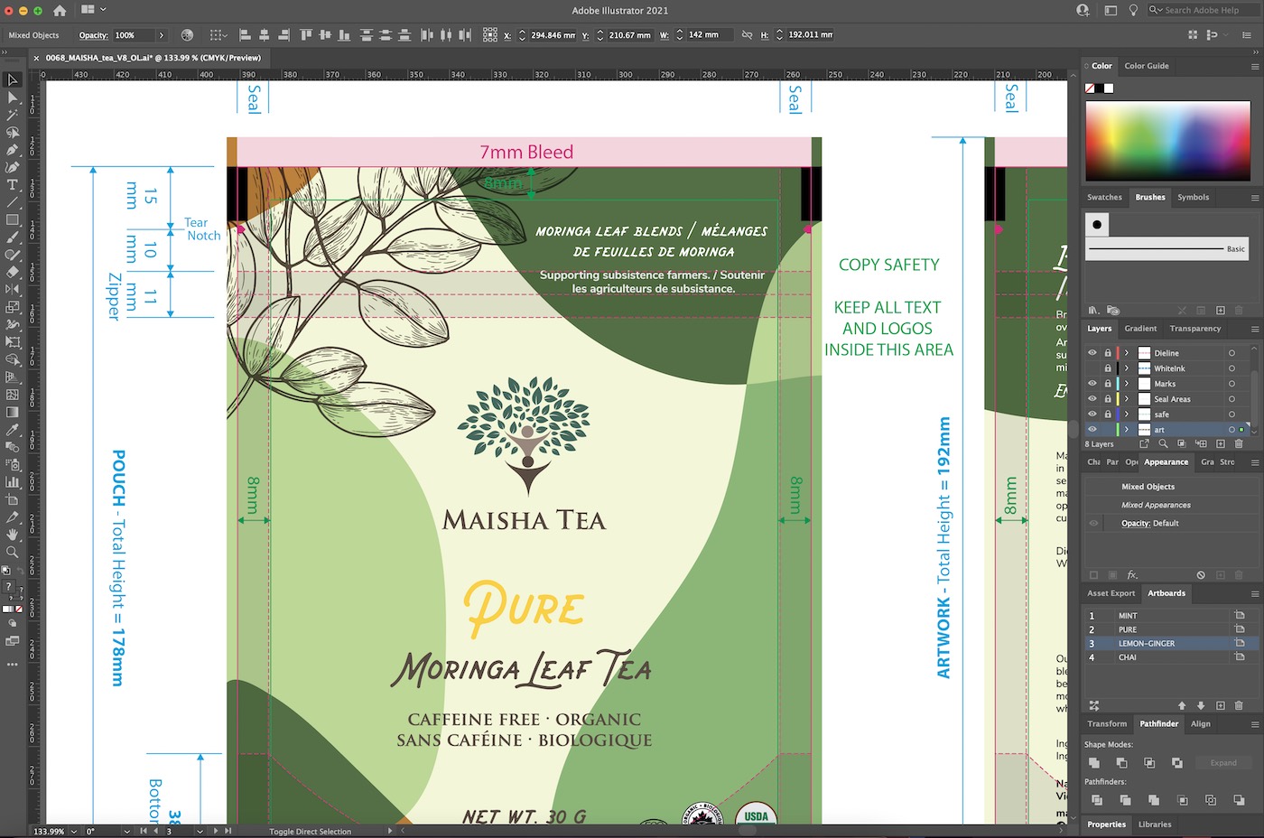Screen dimensions: 1264x838
Task: Toggle constrain width and height proportions
Action: point(747,35)
